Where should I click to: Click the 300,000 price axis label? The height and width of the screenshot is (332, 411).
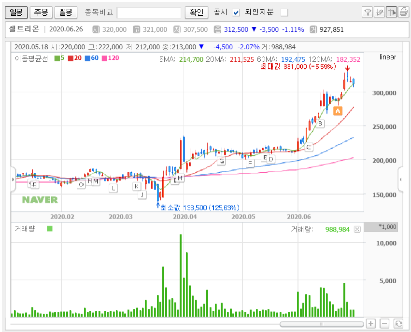click(384, 93)
